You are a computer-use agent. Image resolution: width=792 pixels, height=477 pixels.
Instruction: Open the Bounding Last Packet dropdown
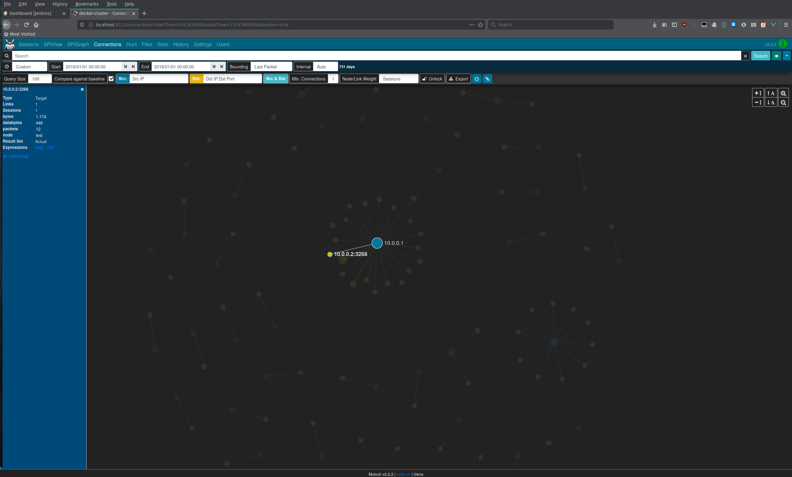tap(271, 67)
